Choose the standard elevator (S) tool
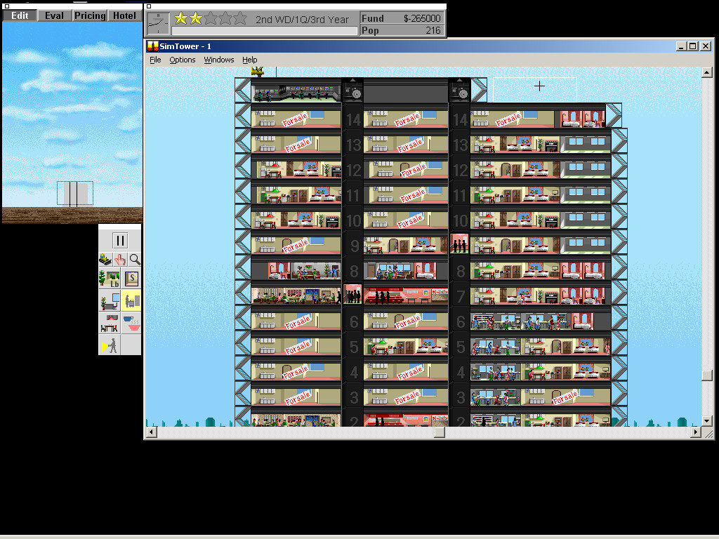 click(x=131, y=278)
